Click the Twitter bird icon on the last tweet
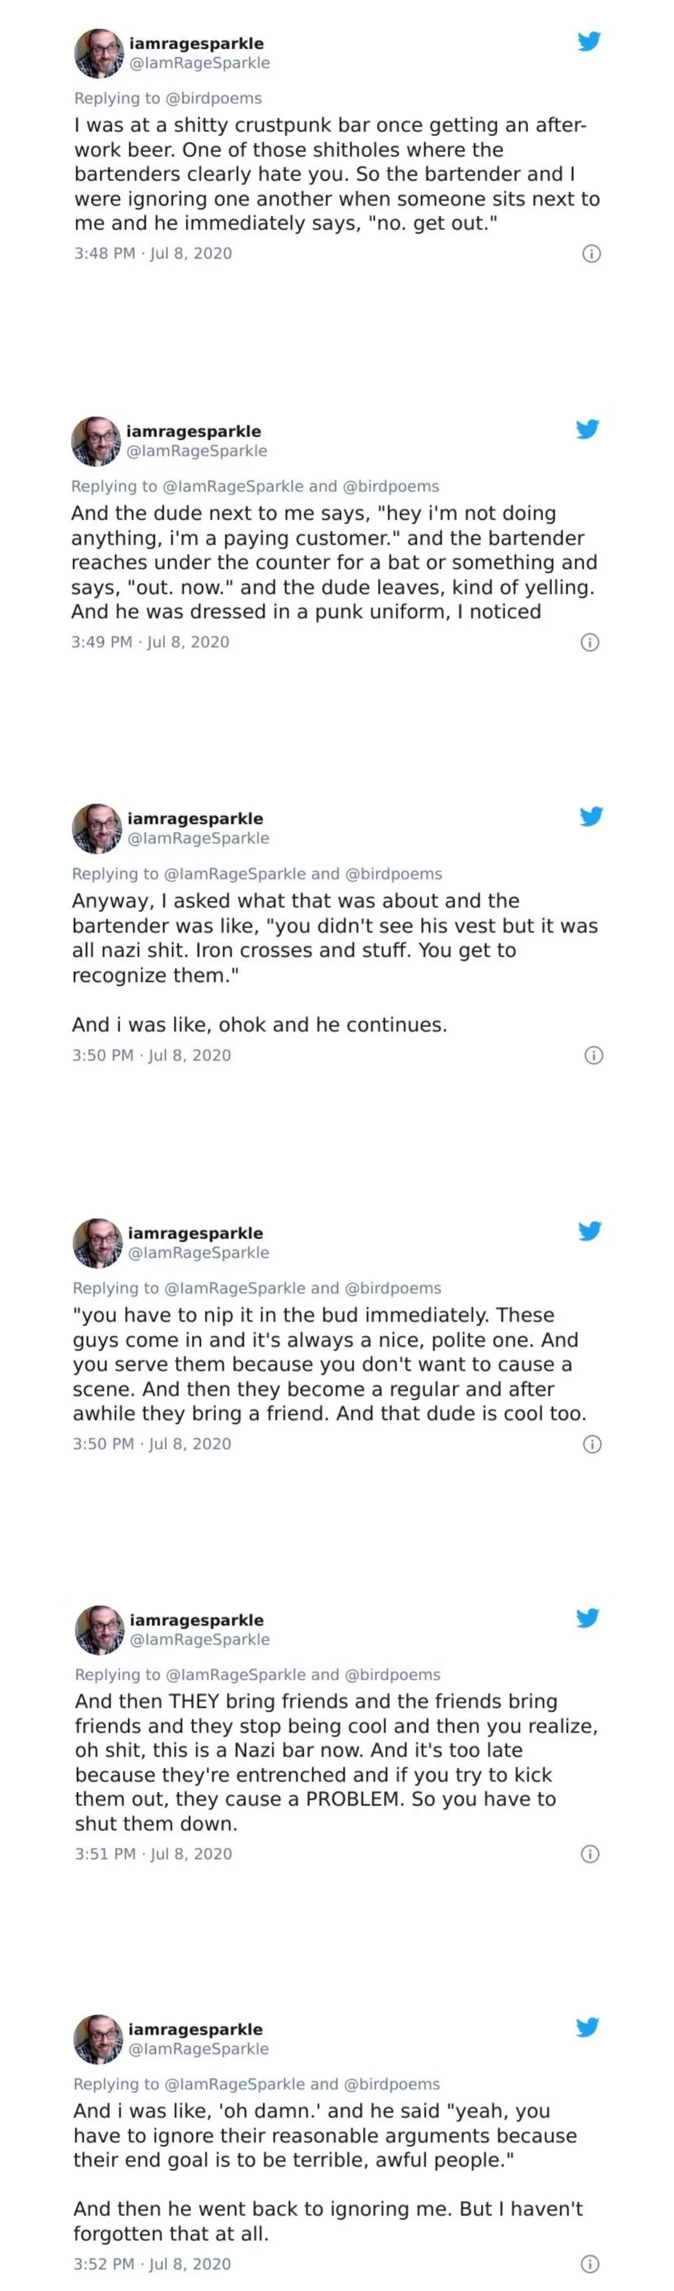Image resolution: width=674 pixels, height=2291 pixels. 587,2027
